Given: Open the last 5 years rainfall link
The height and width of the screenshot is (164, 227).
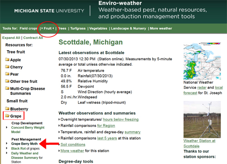Looking at the screenshot, I should click(107, 138).
